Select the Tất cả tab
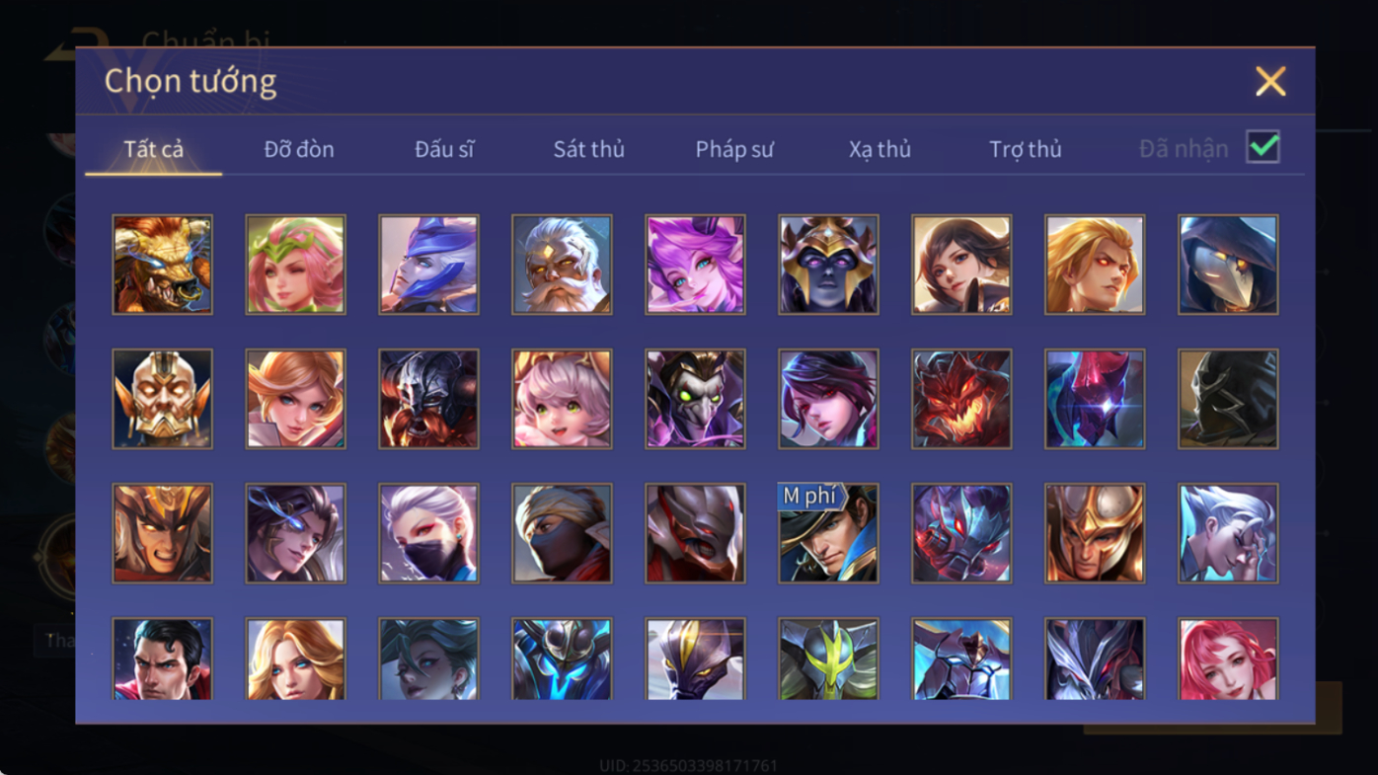1378x775 pixels. [154, 149]
